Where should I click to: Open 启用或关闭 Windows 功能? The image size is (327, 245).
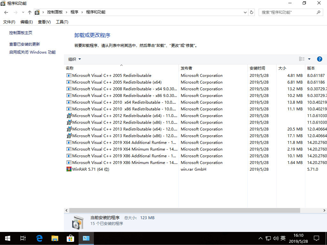[32, 52]
